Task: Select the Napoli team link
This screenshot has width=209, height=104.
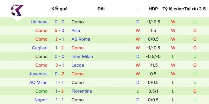Action: (41, 100)
